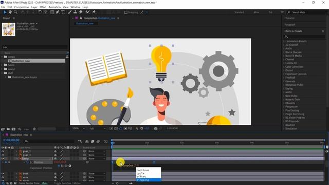Open the expression language menu play icon
Image resolution: width=329 pixels, height=185 pixels.
click(x=70, y=166)
